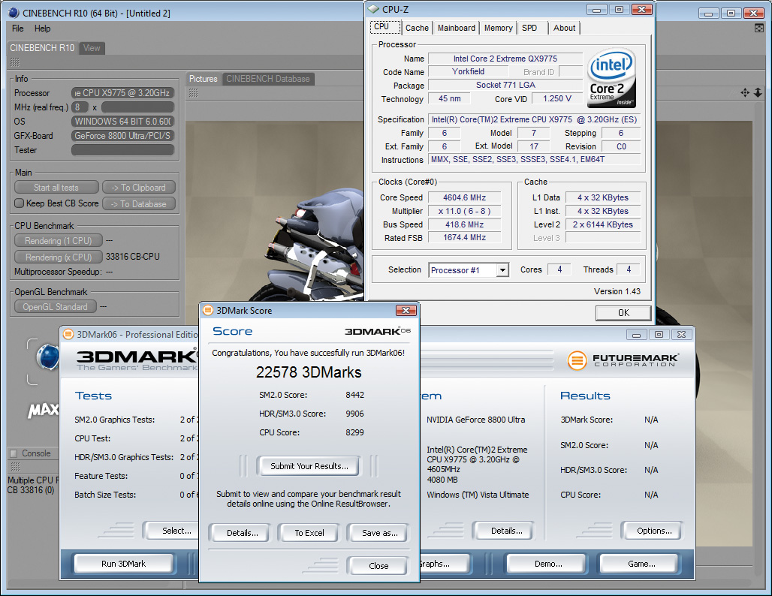Click the CPU-Z title bar icon
Screen dimensions: 772x596
(x=374, y=9)
